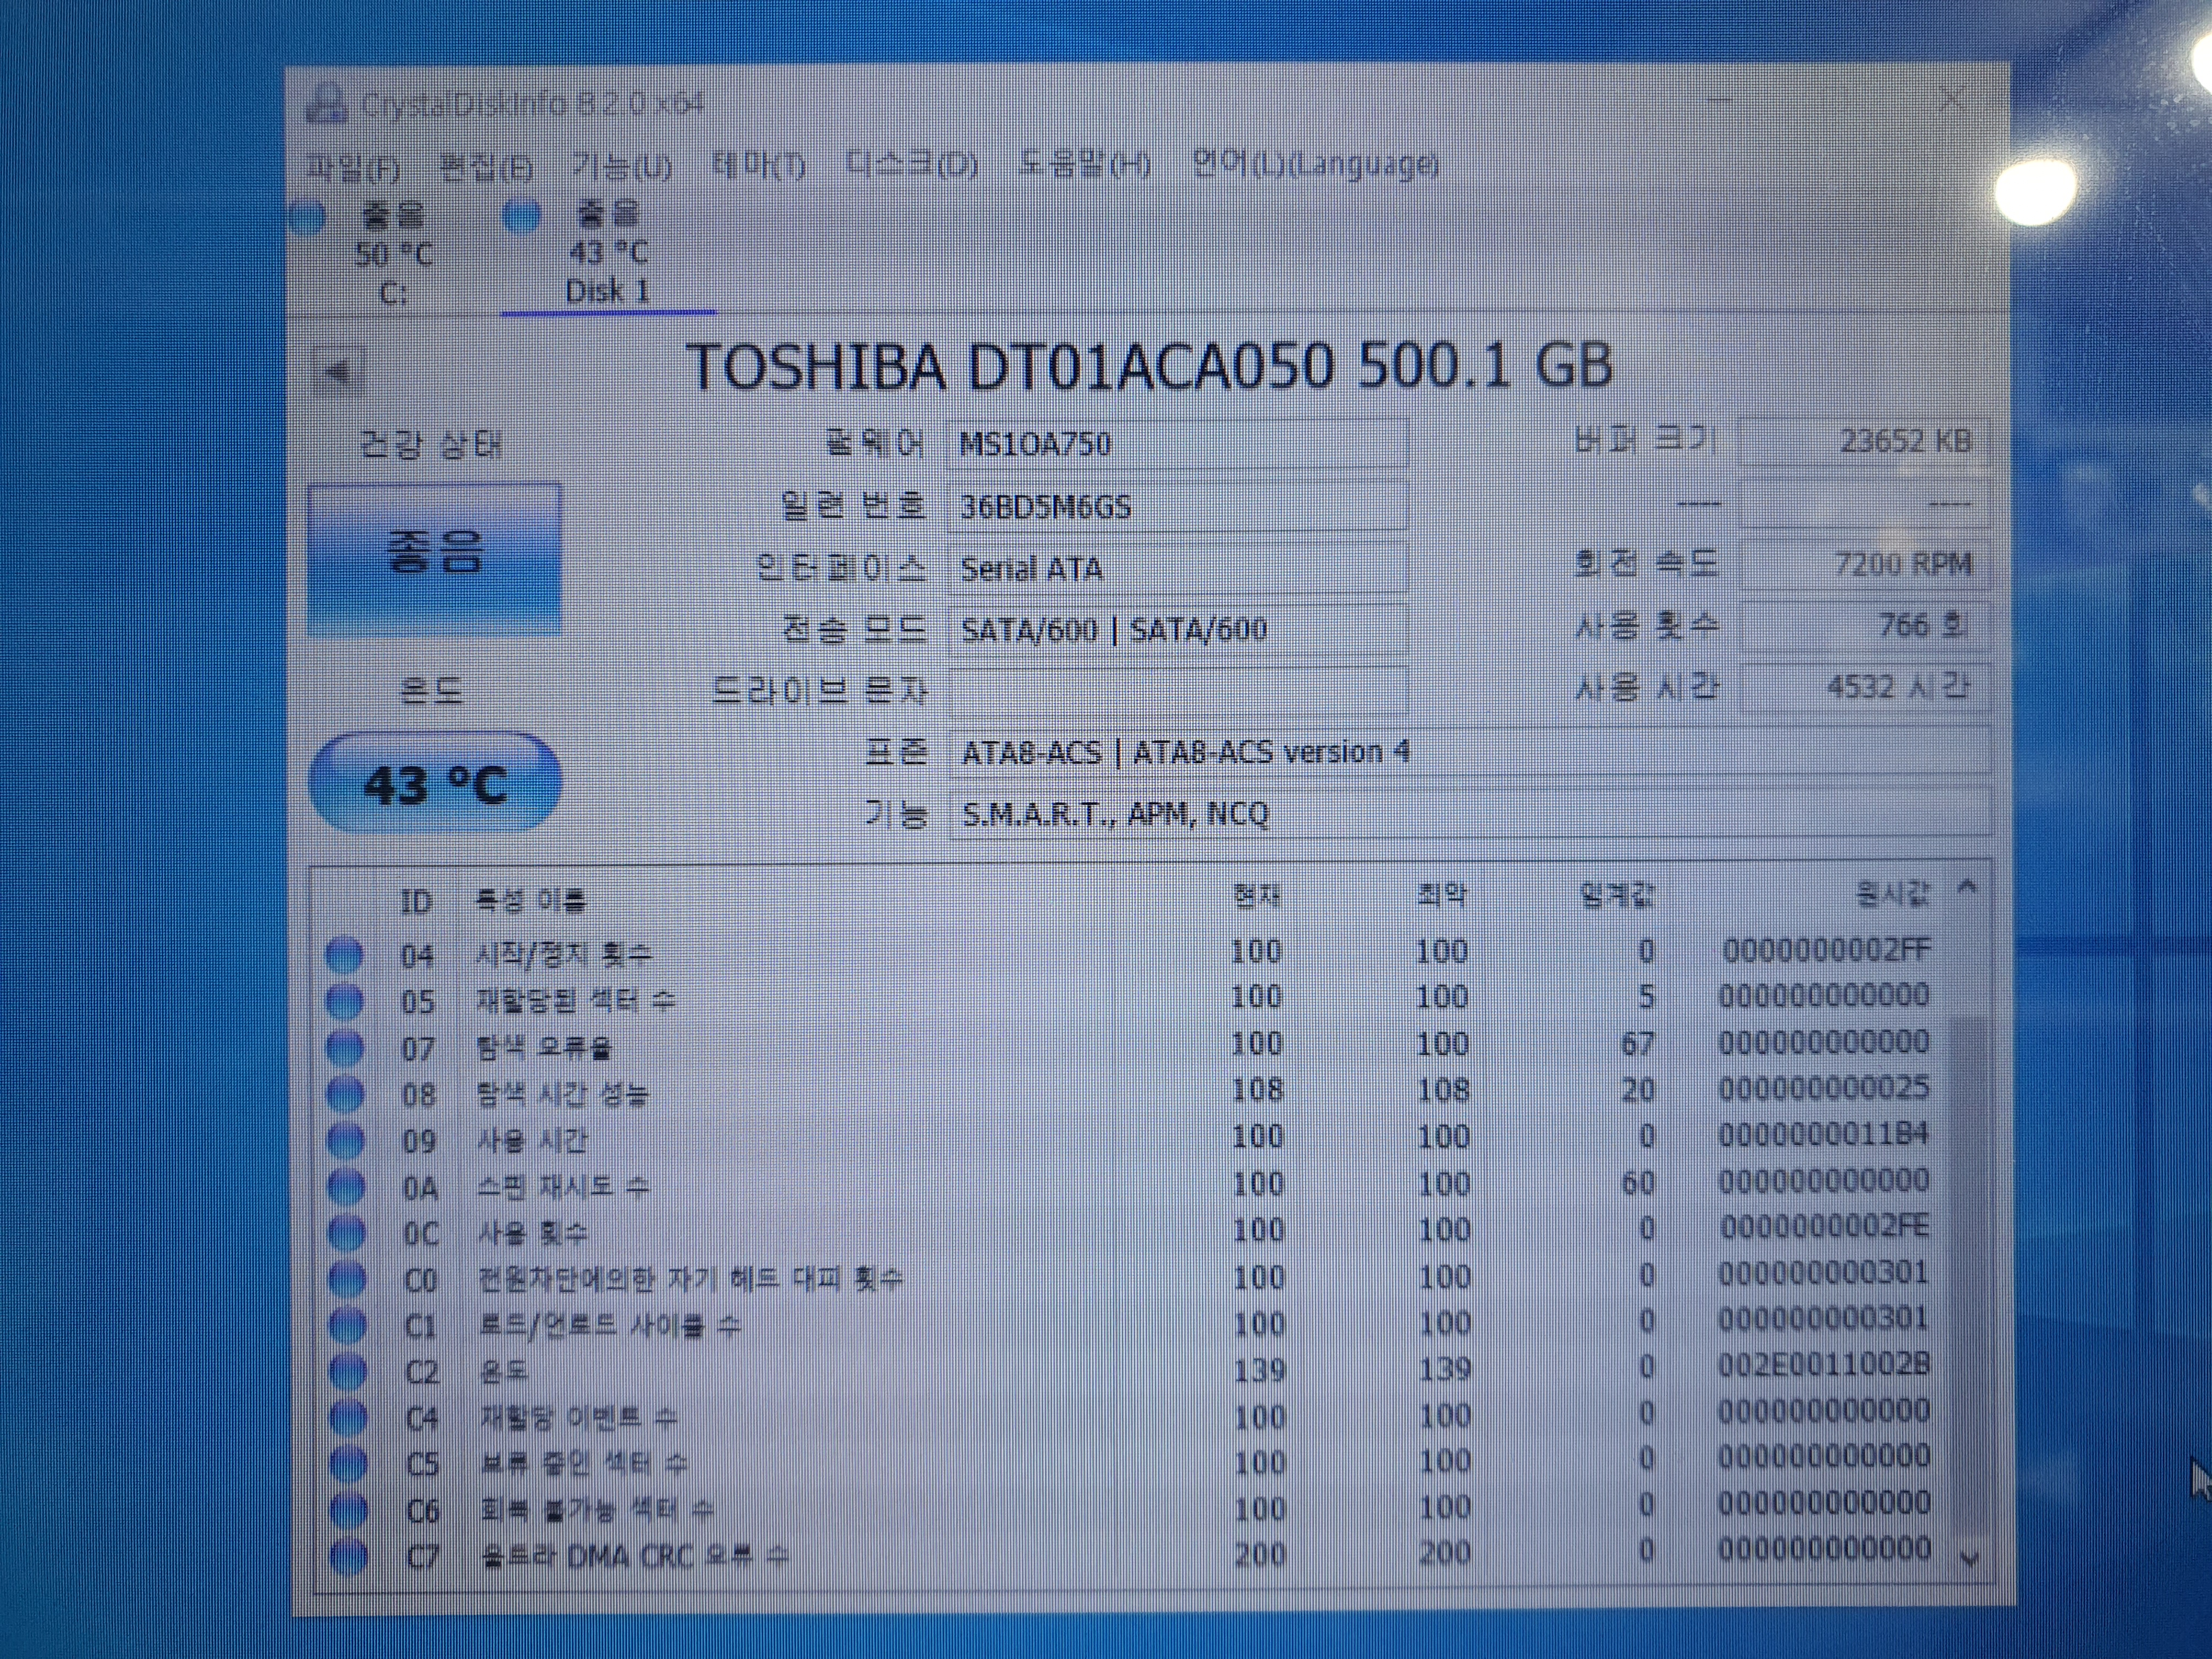This screenshot has height=1659, width=2212.
Task: Click status circle of attribute 09
Action: tap(346, 1141)
